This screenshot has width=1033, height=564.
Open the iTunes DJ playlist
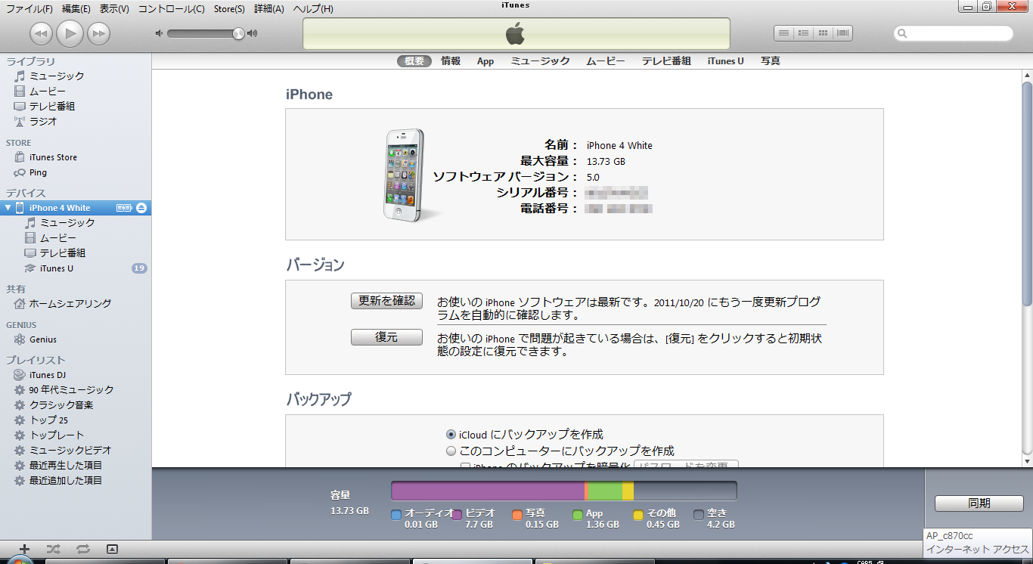(x=47, y=375)
